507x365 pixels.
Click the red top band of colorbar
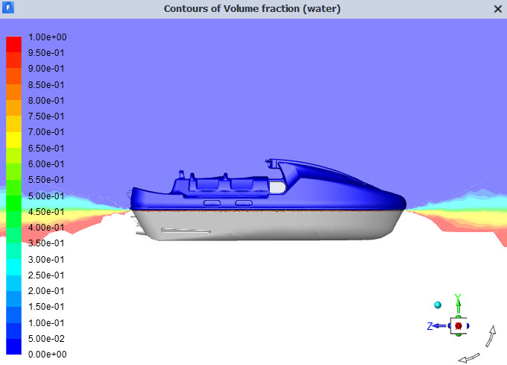point(13,44)
